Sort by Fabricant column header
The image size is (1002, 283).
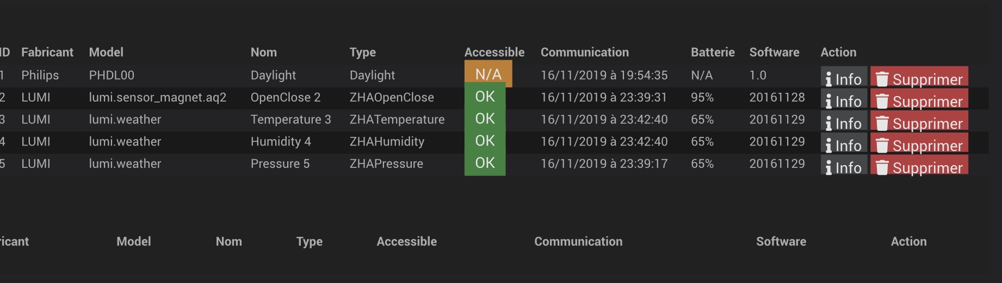click(x=47, y=52)
